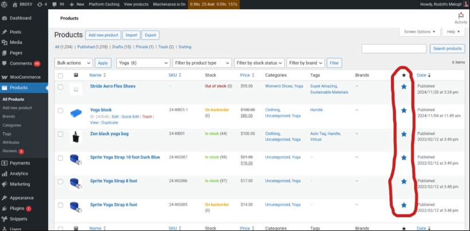The height and width of the screenshot is (231, 470).
Task: Open the WordPress logo menu
Action: pos(4,5)
